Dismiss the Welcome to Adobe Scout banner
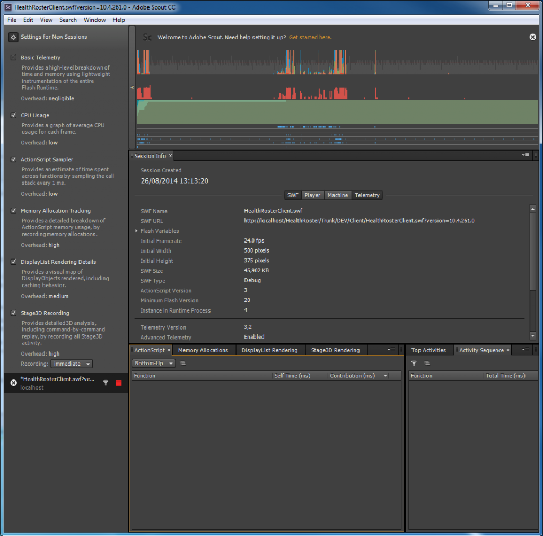543x536 pixels. pyautogui.click(x=532, y=37)
